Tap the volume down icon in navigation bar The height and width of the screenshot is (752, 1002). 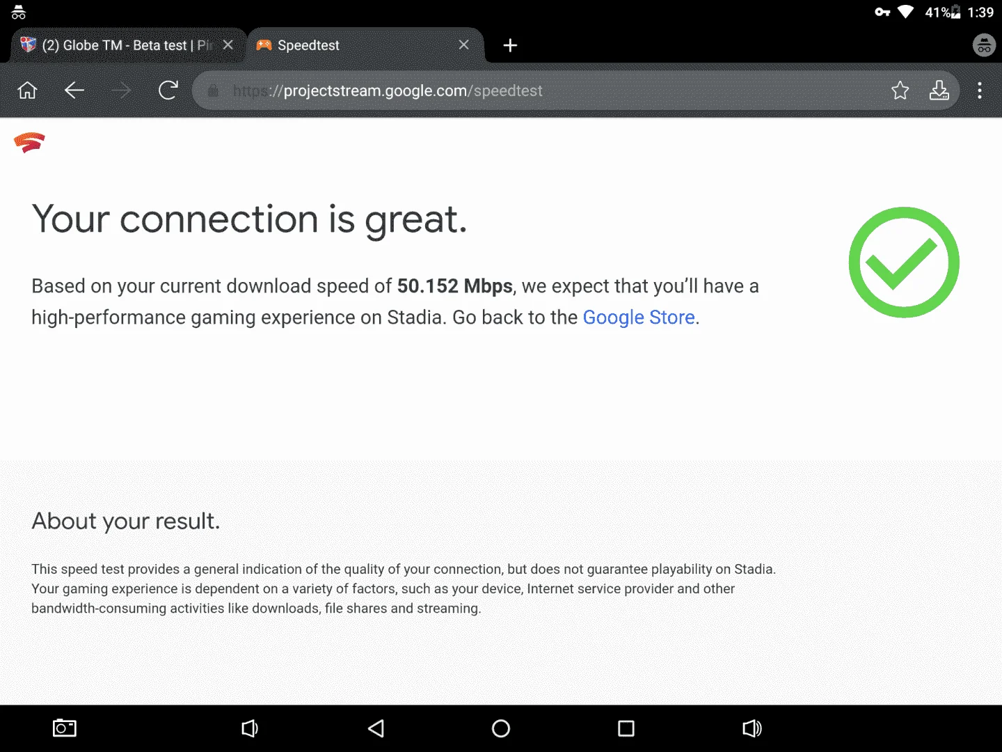click(250, 728)
